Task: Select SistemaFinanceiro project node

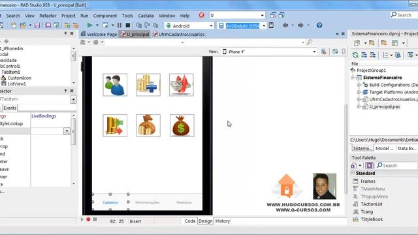Action: pyautogui.click(x=382, y=78)
